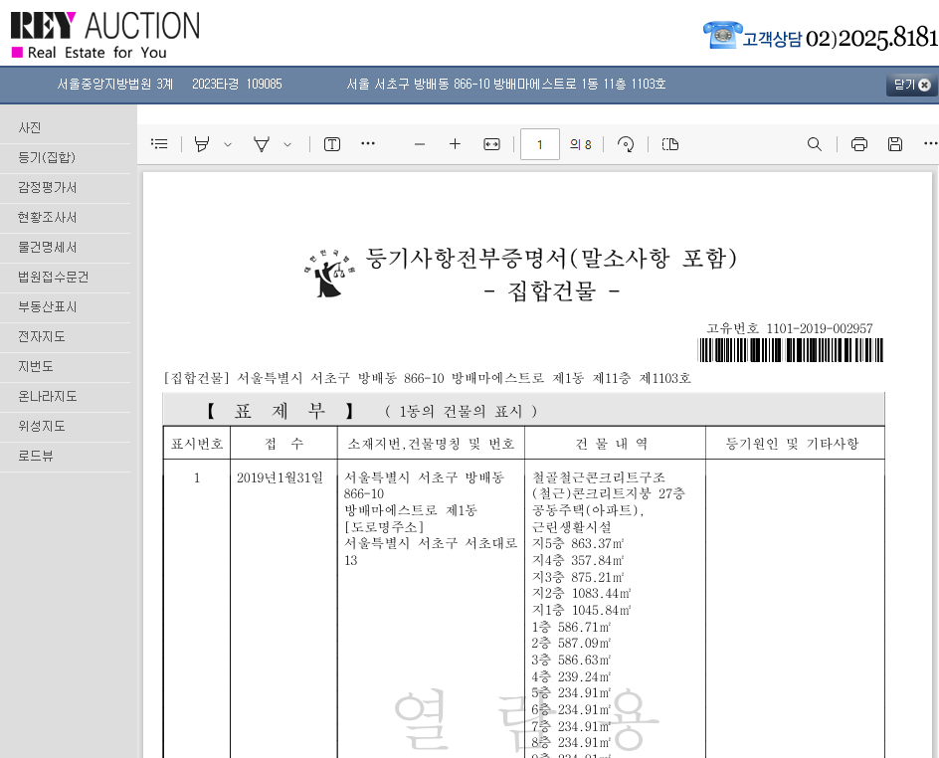Rotate the page with the rotate icon
939x758 pixels.
click(626, 143)
